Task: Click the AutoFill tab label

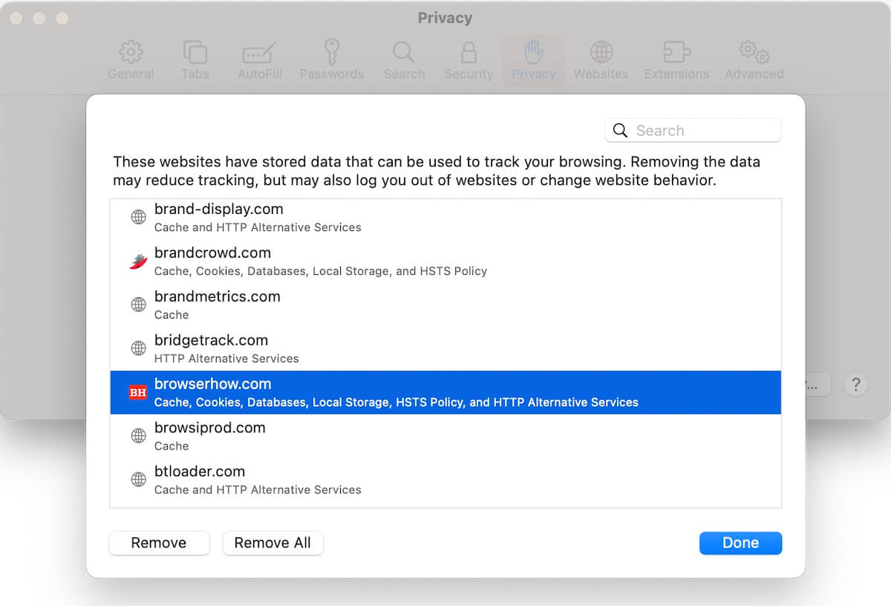Action: 259,74
